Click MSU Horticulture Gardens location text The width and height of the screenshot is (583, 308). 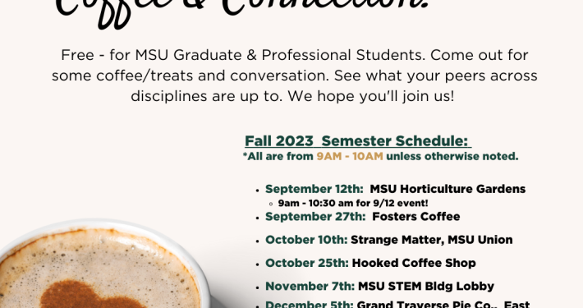click(x=448, y=189)
